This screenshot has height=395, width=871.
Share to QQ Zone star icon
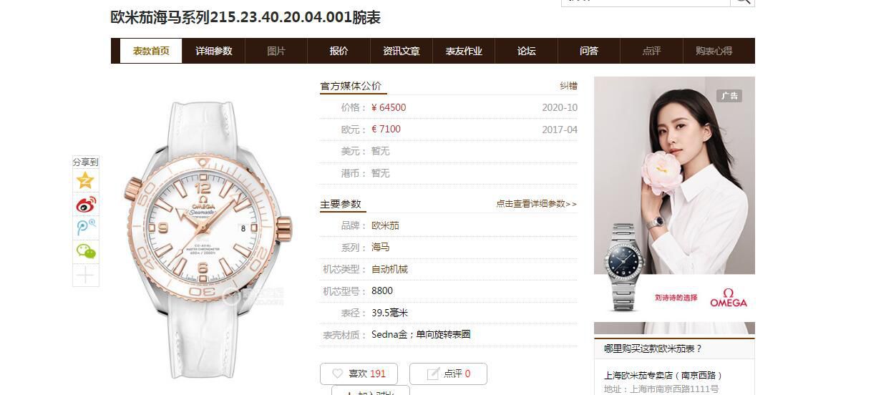point(86,180)
